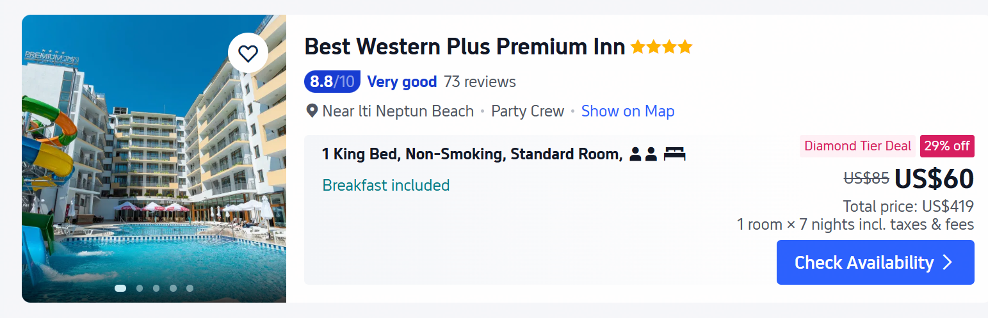Screen dimensions: 988x318
Task: Select the 1 King Bed Standard Room
Action: [x=472, y=154]
